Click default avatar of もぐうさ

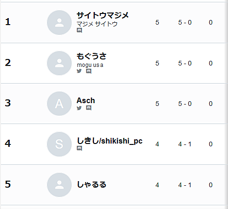pos(60,63)
